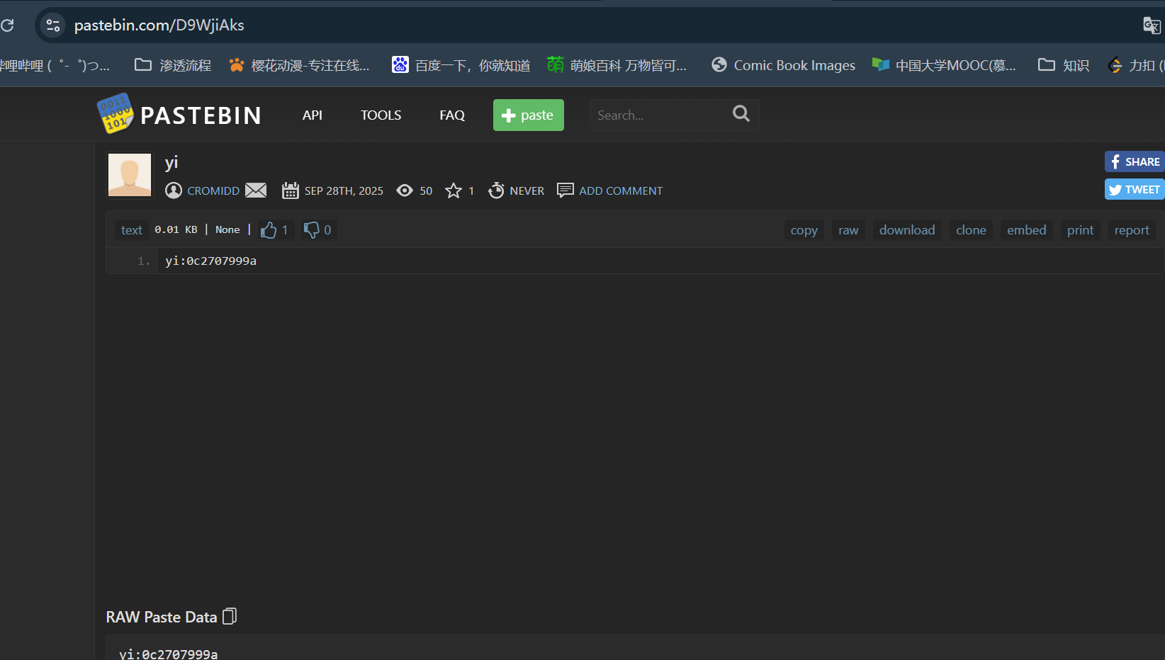This screenshot has width=1165, height=660.
Task: Open the API menu item
Action: (313, 115)
